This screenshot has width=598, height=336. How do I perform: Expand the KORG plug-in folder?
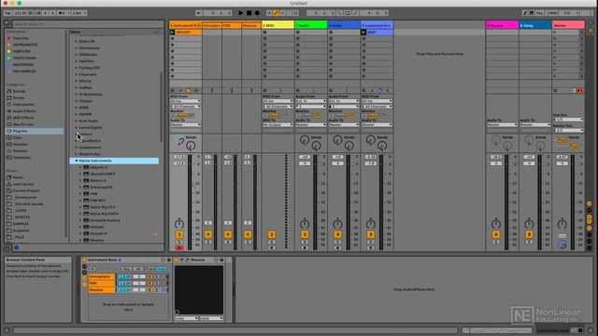[77, 108]
